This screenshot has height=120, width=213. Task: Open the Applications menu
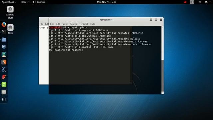[x=9, y=2]
